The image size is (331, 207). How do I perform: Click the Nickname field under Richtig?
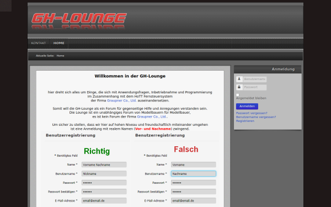click(104, 174)
